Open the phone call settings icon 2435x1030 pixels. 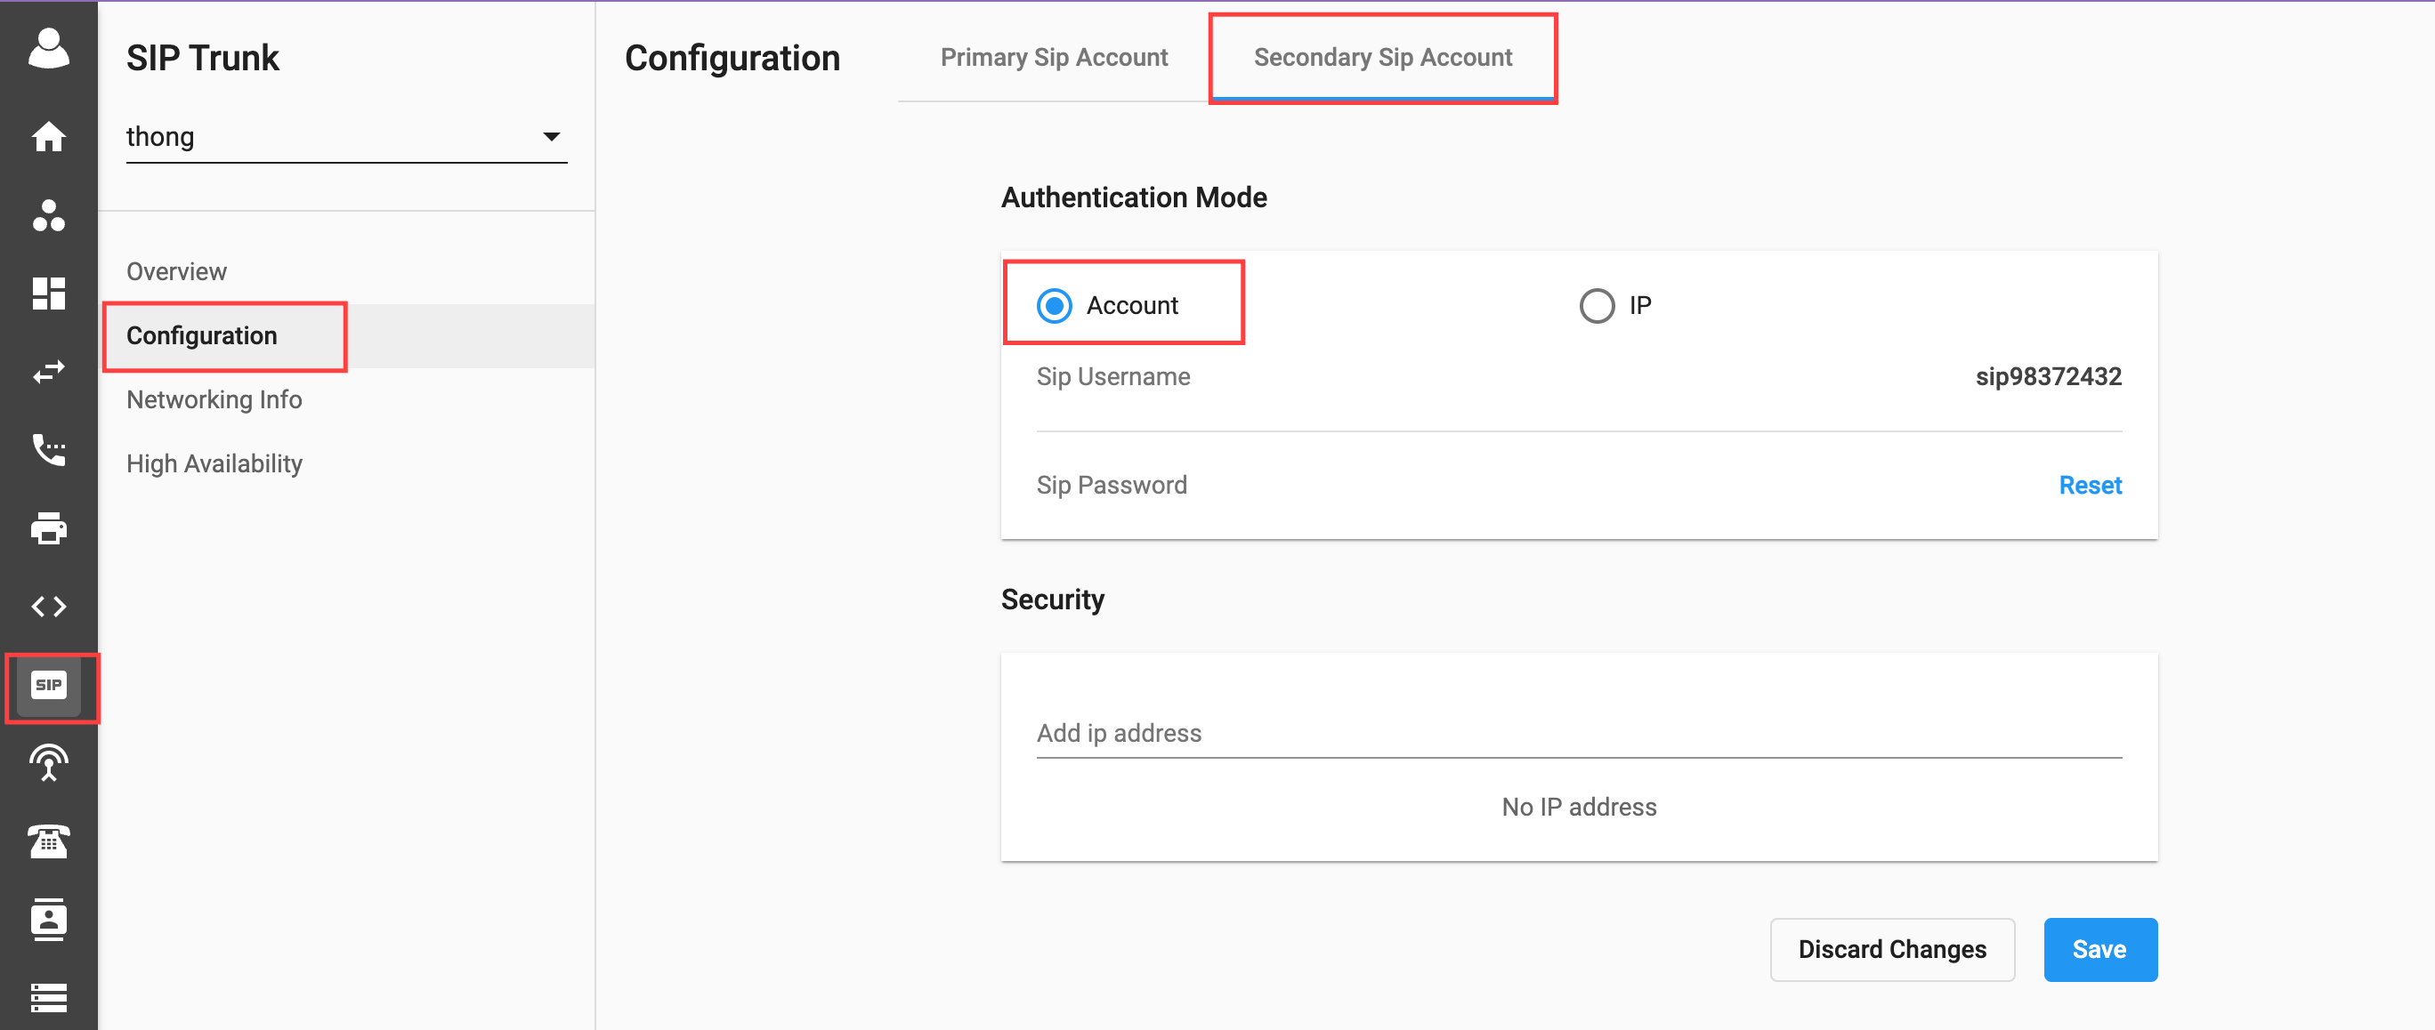click(x=48, y=450)
